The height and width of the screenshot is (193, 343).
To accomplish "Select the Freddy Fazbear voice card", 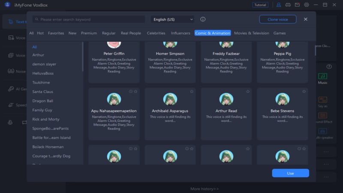I will click(x=226, y=62).
